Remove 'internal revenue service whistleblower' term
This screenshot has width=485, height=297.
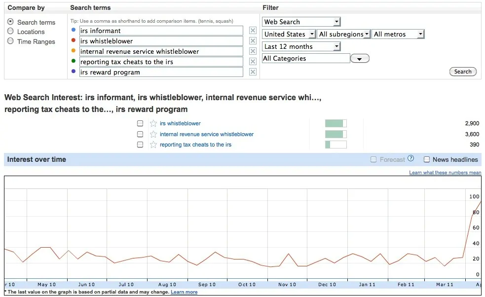click(x=253, y=51)
